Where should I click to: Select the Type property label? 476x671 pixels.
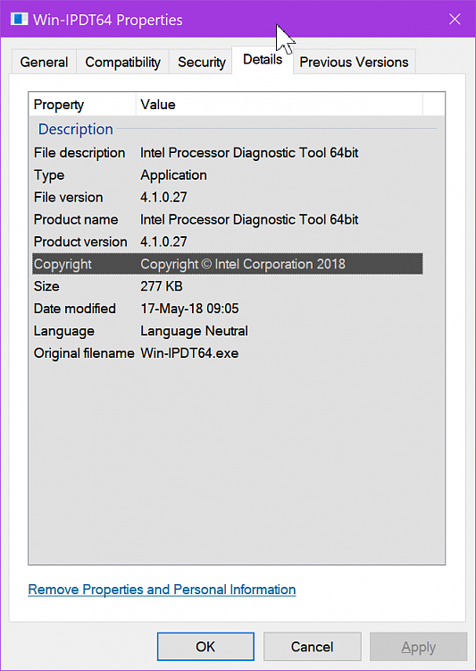click(x=49, y=175)
